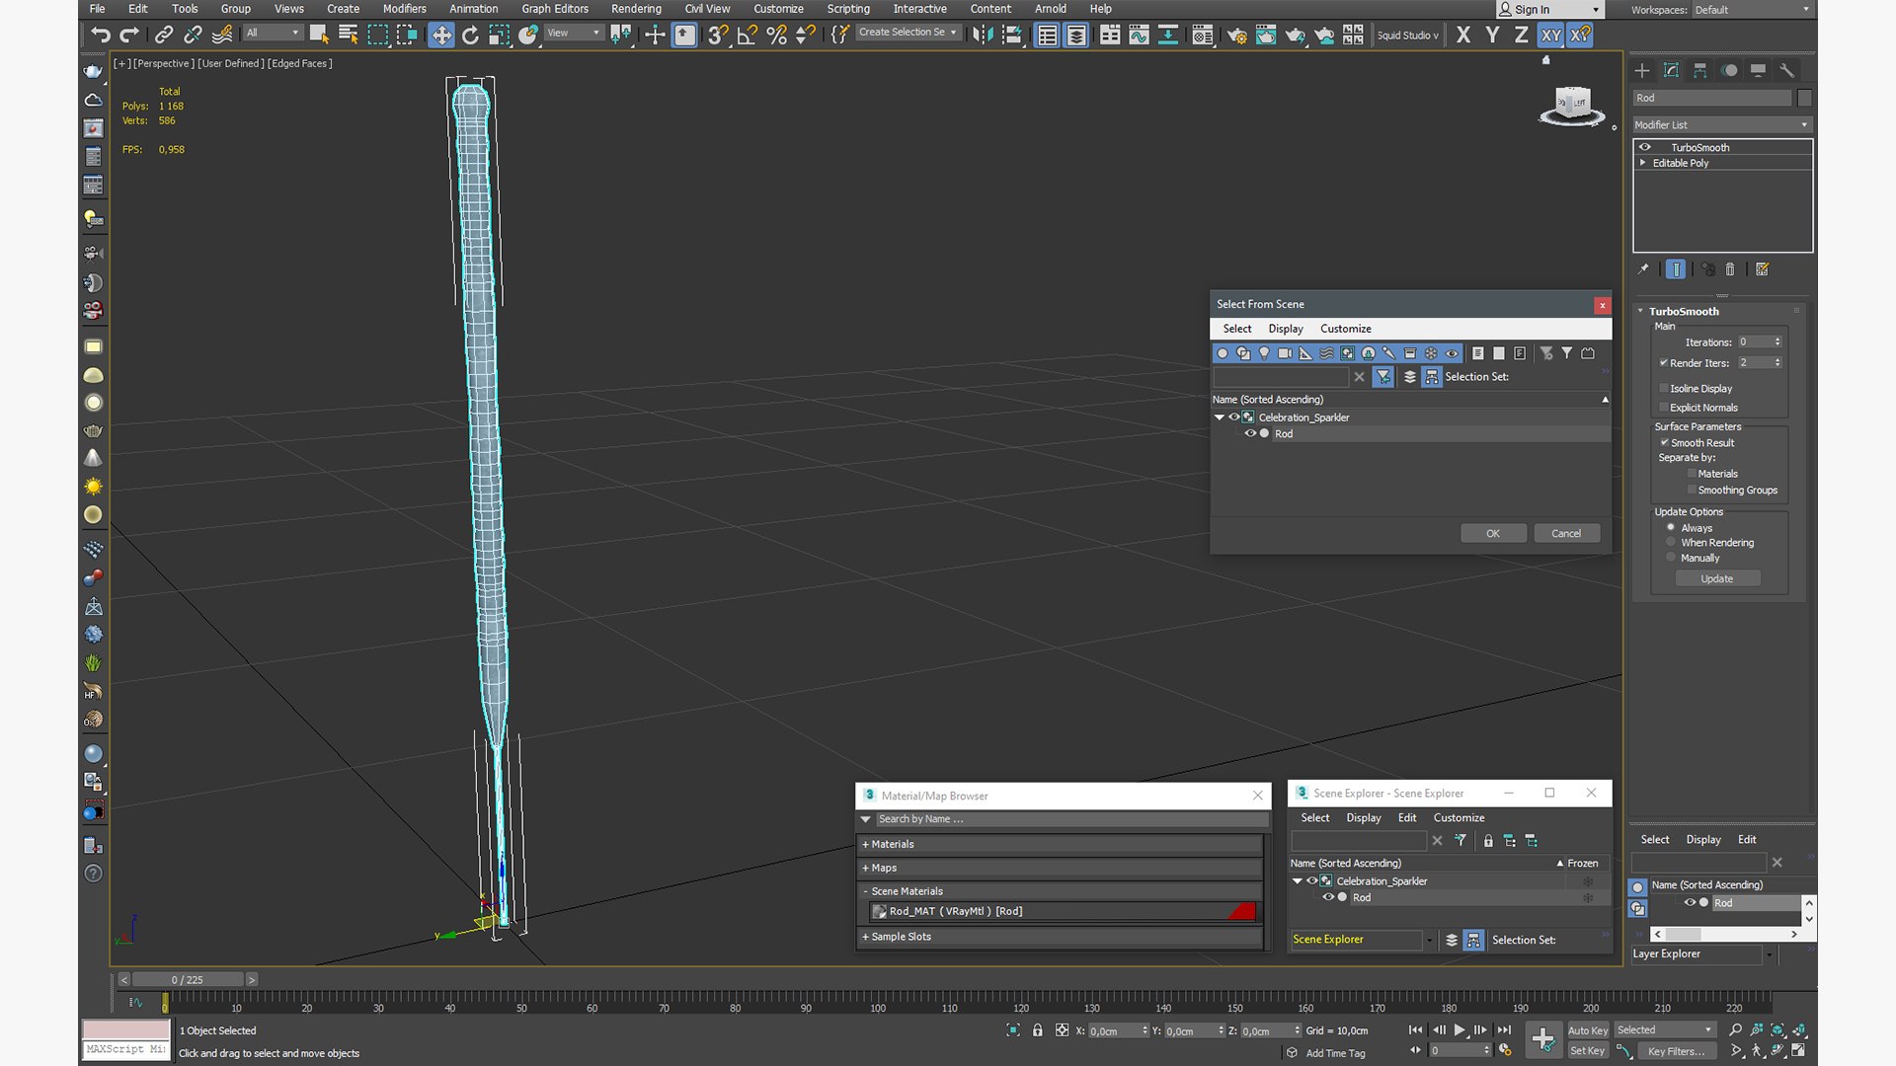Enable Isoline Display checkbox
Screen dimensions: 1896x1066
click(x=1664, y=389)
